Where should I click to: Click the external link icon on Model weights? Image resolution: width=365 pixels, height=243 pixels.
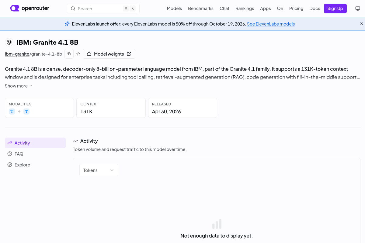click(129, 54)
